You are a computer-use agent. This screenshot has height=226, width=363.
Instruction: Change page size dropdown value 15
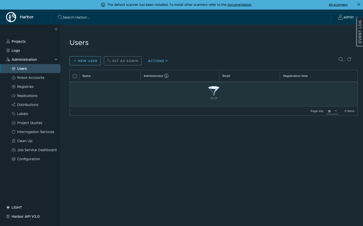point(332,111)
